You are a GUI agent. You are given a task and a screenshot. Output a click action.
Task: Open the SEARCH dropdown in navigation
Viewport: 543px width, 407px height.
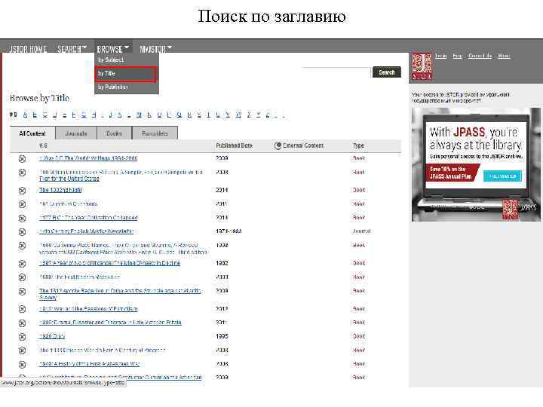point(72,49)
